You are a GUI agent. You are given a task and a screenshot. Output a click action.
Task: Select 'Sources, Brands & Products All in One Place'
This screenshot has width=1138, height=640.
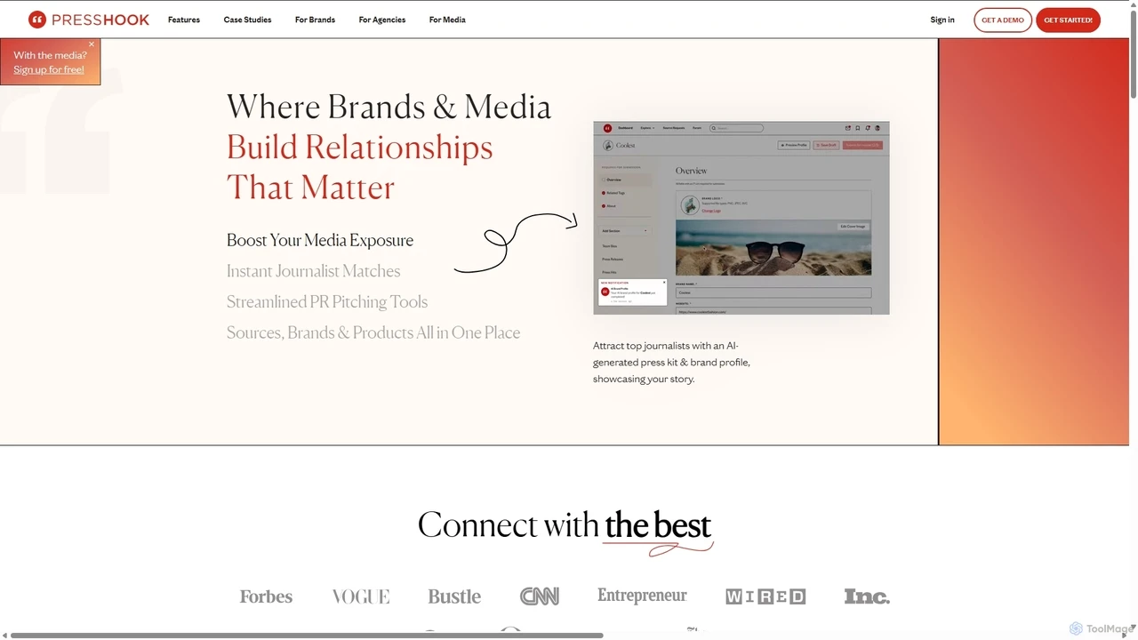tap(373, 332)
